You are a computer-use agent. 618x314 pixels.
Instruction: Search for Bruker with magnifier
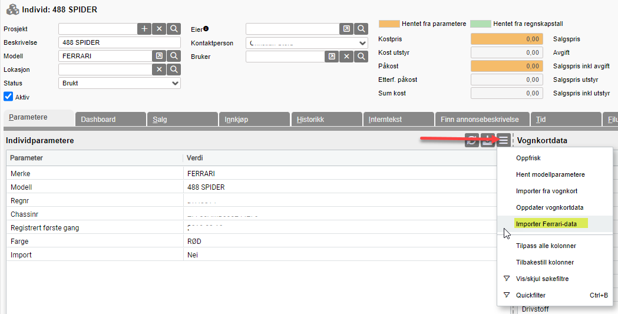361,57
